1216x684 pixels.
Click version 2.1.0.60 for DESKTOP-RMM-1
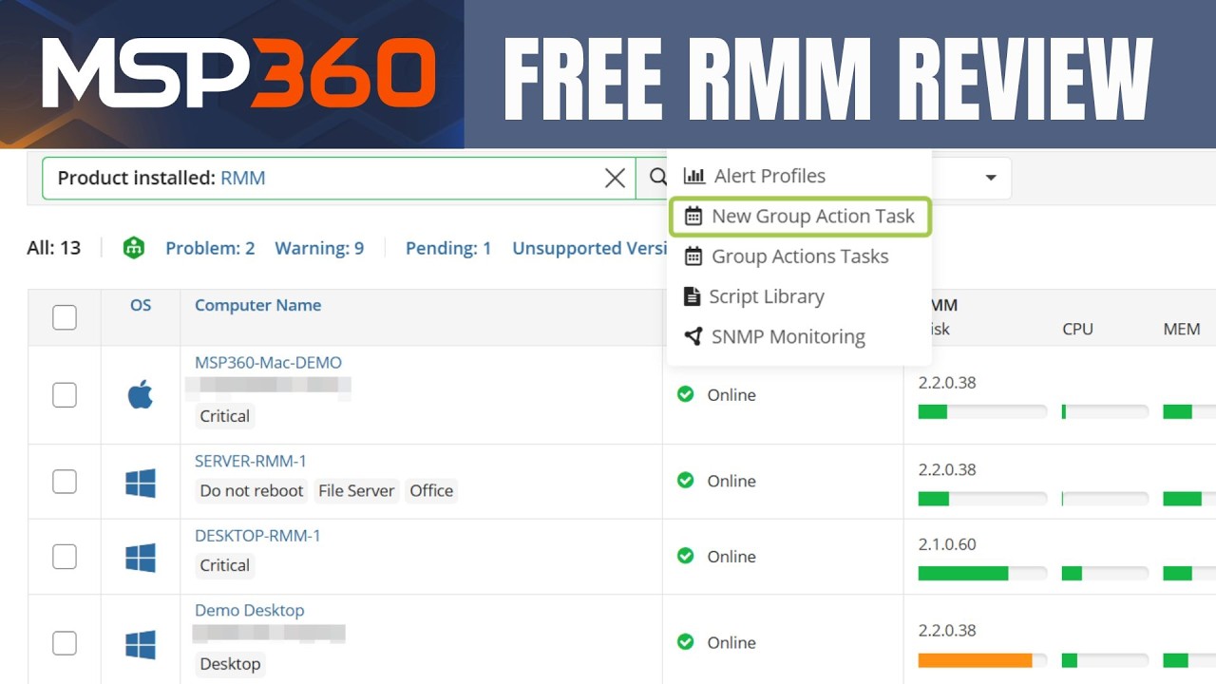947,544
